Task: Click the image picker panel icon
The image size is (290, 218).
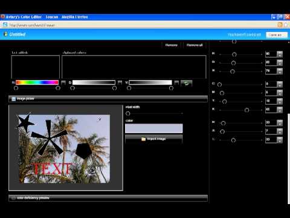Action: [x=13, y=99]
